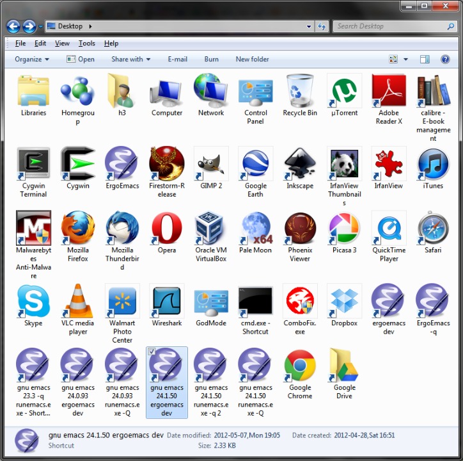Select the Oracle VM VirtualBox icon

pos(211,229)
